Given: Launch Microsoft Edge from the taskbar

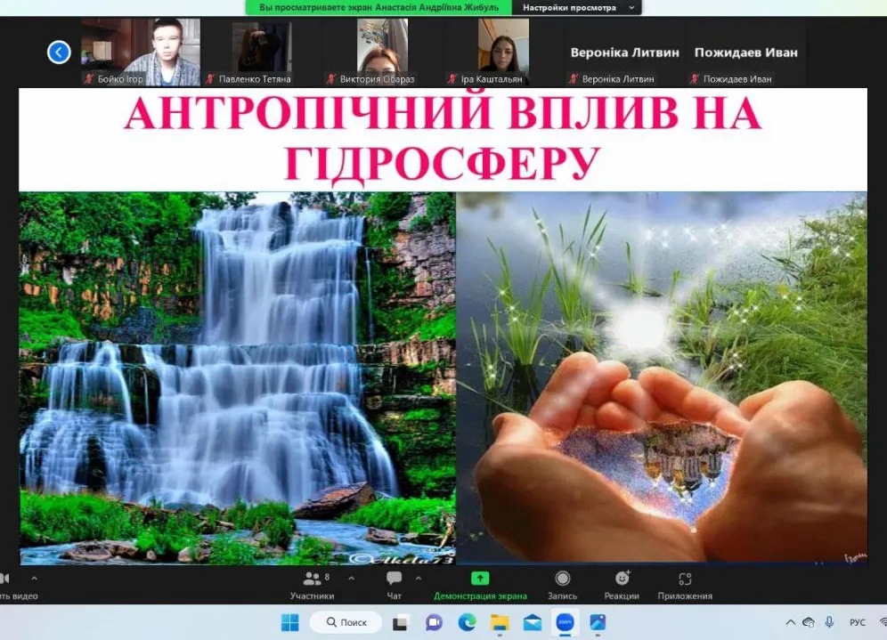Looking at the screenshot, I should 467,622.
